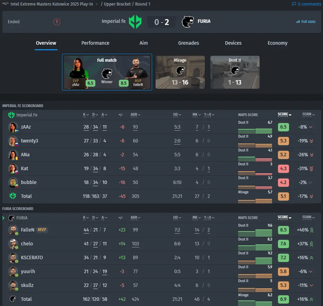Click the FURIA Total row logo
Image resolution: width=323 pixels, height=306 pixels.
(x=13, y=299)
